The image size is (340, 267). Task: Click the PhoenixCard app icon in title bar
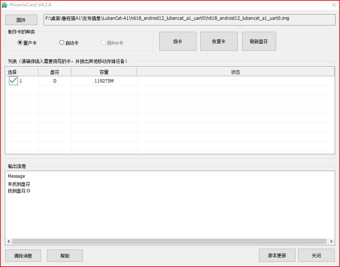point(4,5)
